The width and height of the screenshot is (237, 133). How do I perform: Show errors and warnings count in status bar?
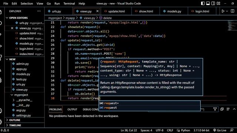(x=5, y=130)
